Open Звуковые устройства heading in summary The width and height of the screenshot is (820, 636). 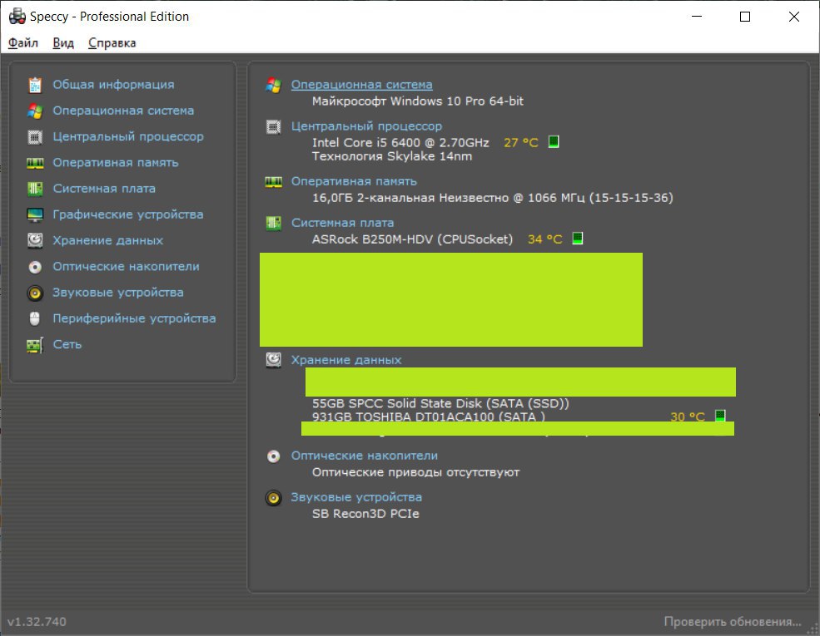click(356, 497)
